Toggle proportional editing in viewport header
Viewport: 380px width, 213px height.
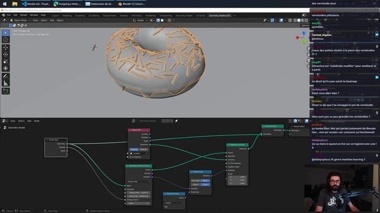169,21
